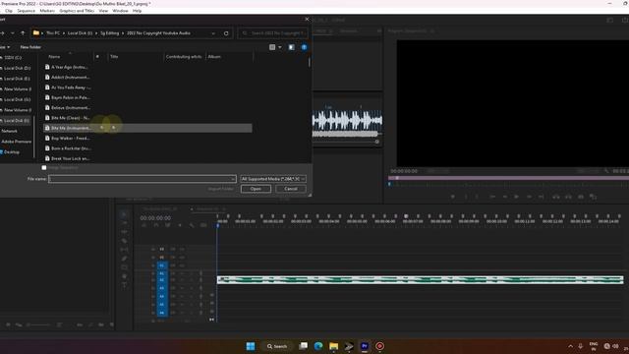Toggle linked selection in timeline
Viewport: 629px width, 354px height.
tap(168, 225)
